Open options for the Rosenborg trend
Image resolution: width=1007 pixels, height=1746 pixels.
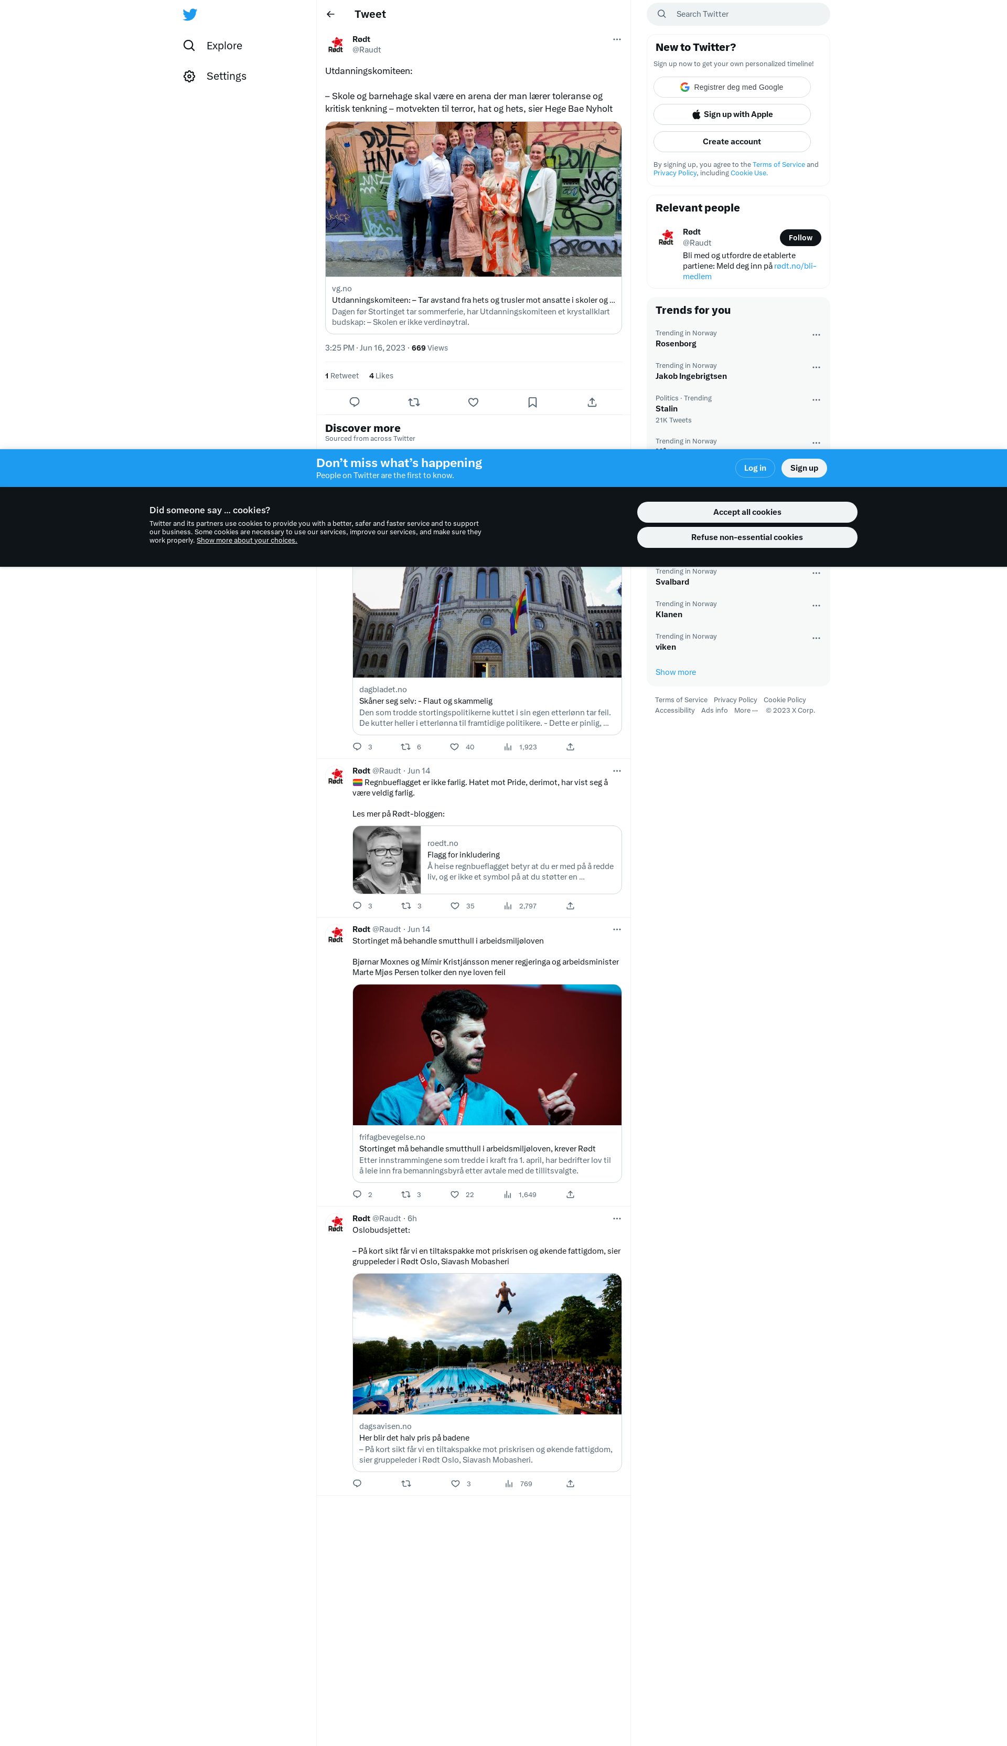(816, 335)
